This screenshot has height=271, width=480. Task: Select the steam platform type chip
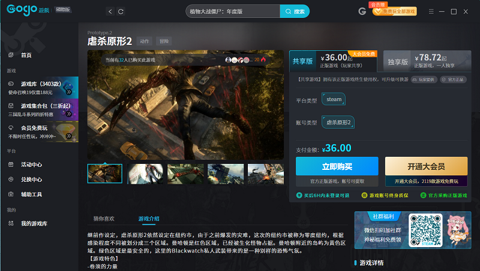tap(334, 99)
